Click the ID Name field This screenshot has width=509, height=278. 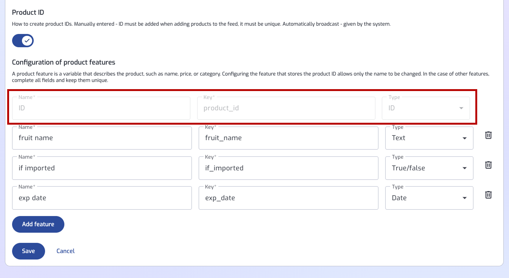coord(101,108)
